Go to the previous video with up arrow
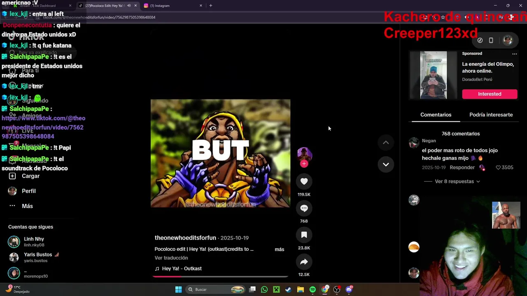This screenshot has height=296, width=527. [x=386, y=143]
